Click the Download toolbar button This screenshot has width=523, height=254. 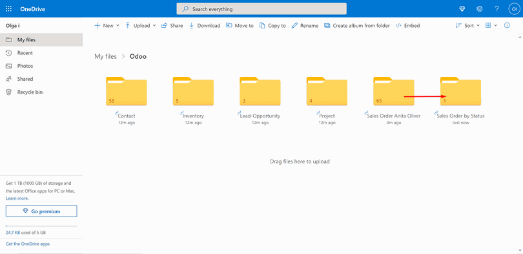pos(205,26)
